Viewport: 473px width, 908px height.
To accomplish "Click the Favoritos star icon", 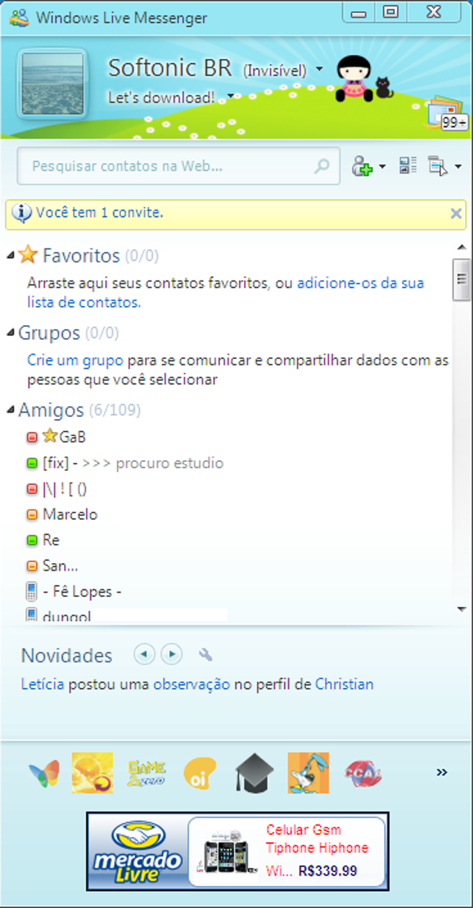I will click(28, 255).
